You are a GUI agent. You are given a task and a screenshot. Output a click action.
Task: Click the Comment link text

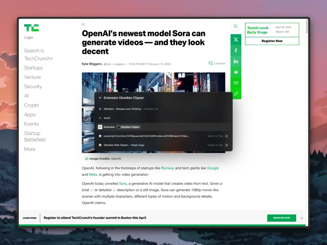[220, 64]
